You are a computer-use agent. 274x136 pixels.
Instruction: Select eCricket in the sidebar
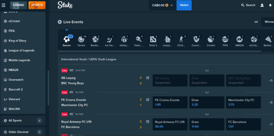point(23,21)
